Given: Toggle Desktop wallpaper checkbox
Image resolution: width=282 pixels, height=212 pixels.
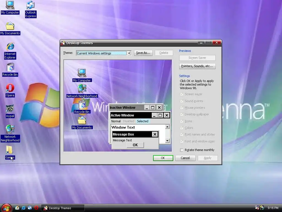Looking at the screenshot, I should point(181,114).
